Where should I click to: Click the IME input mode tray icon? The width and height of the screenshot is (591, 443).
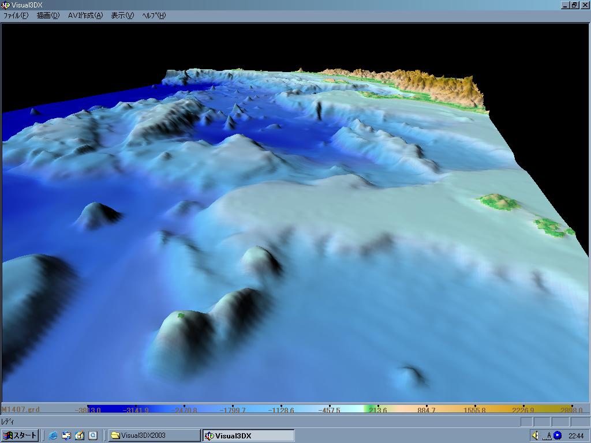point(548,436)
